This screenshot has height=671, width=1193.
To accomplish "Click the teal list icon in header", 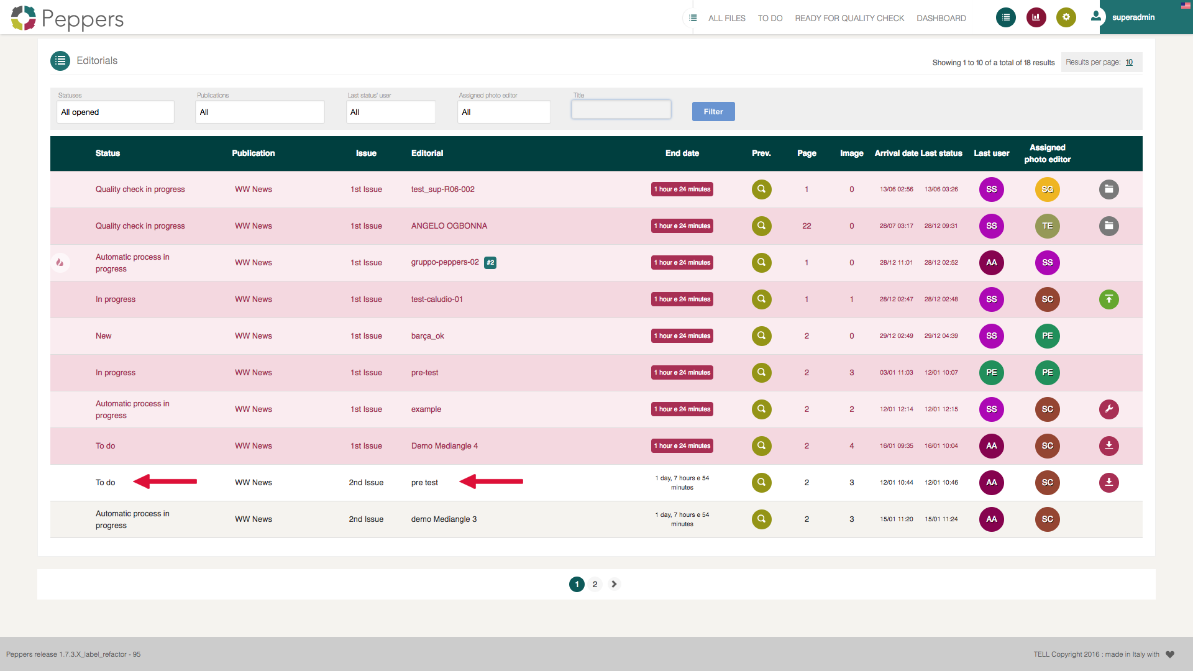I will tap(1005, 17).
